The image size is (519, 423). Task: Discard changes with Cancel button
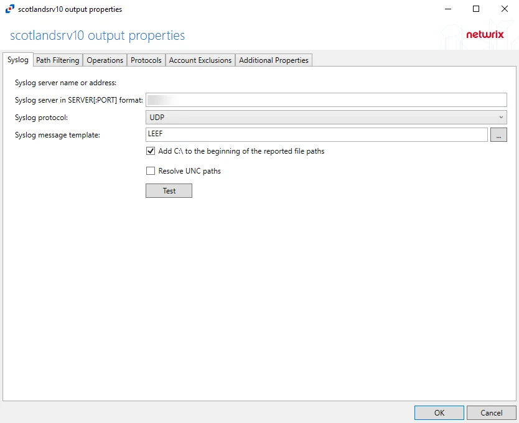[x=491, y=413]
